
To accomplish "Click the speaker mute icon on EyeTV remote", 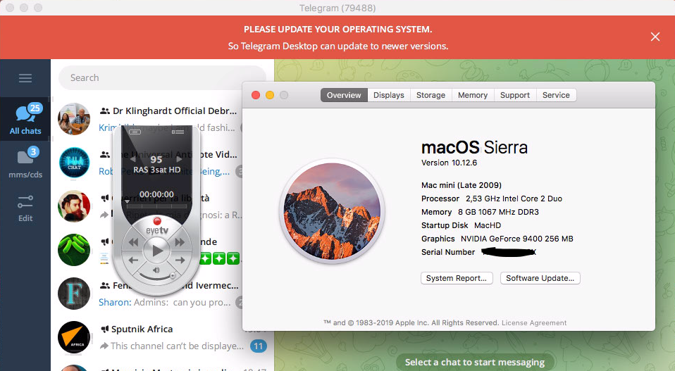I will [156, 270].
